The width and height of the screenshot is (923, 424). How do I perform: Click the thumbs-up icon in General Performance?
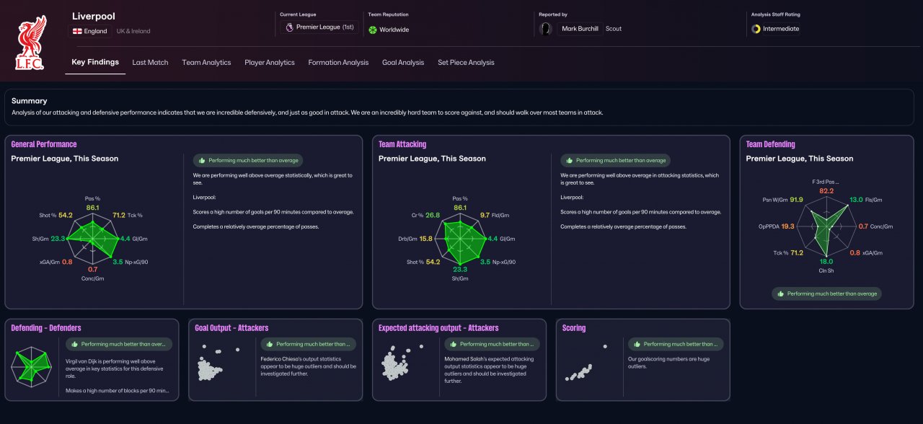pyautogui.click(x=202, y=161)
